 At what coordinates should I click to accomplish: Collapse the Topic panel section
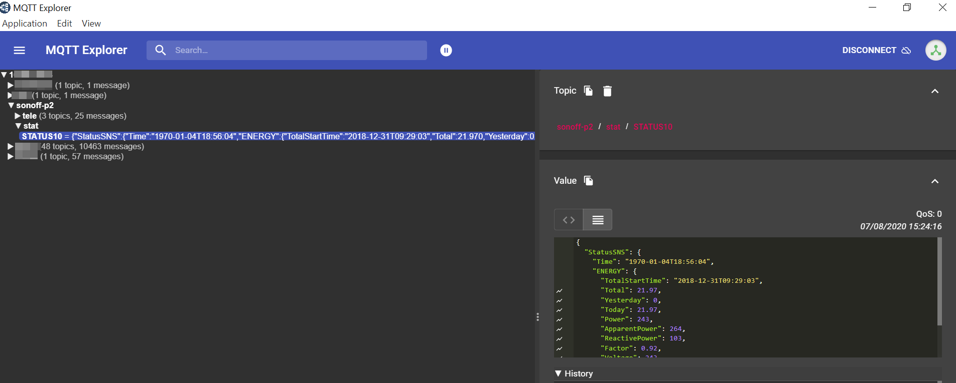click(934, 91)
